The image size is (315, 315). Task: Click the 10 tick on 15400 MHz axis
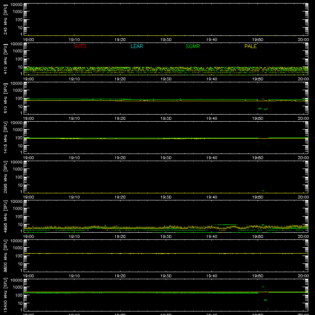pos(20,303)
